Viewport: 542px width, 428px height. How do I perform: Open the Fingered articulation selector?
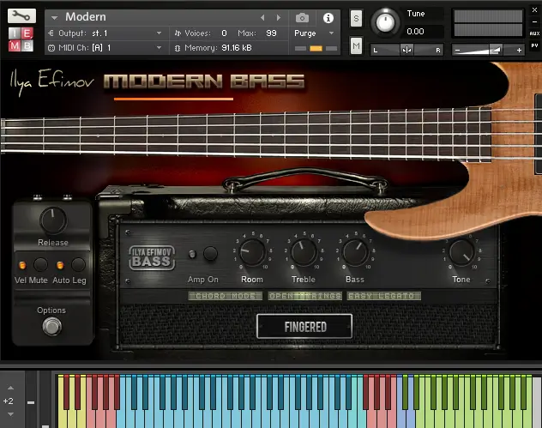point(304,326)
